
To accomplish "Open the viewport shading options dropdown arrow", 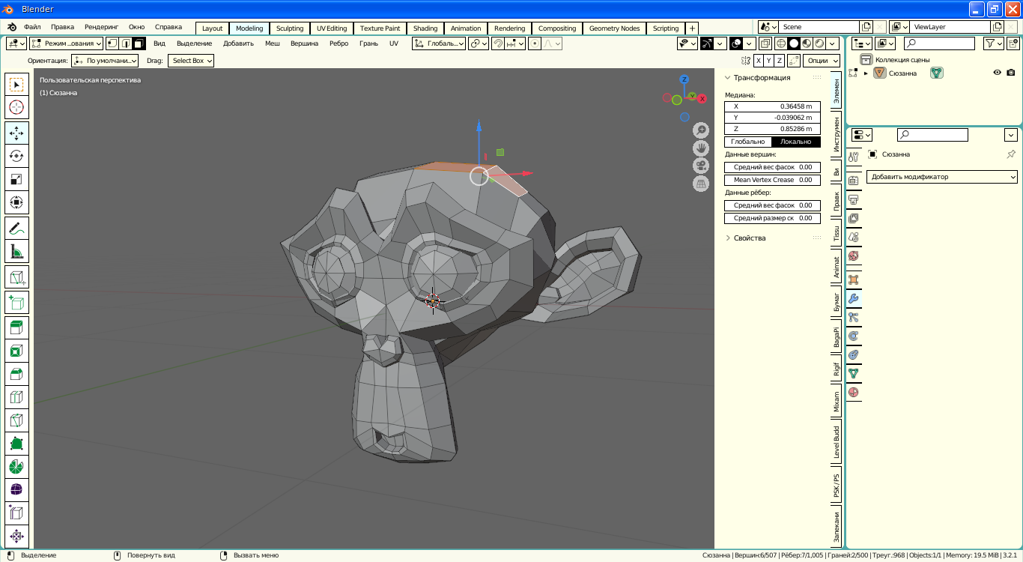I will point(833,43).
